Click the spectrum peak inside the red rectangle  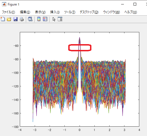coord(80,48)
